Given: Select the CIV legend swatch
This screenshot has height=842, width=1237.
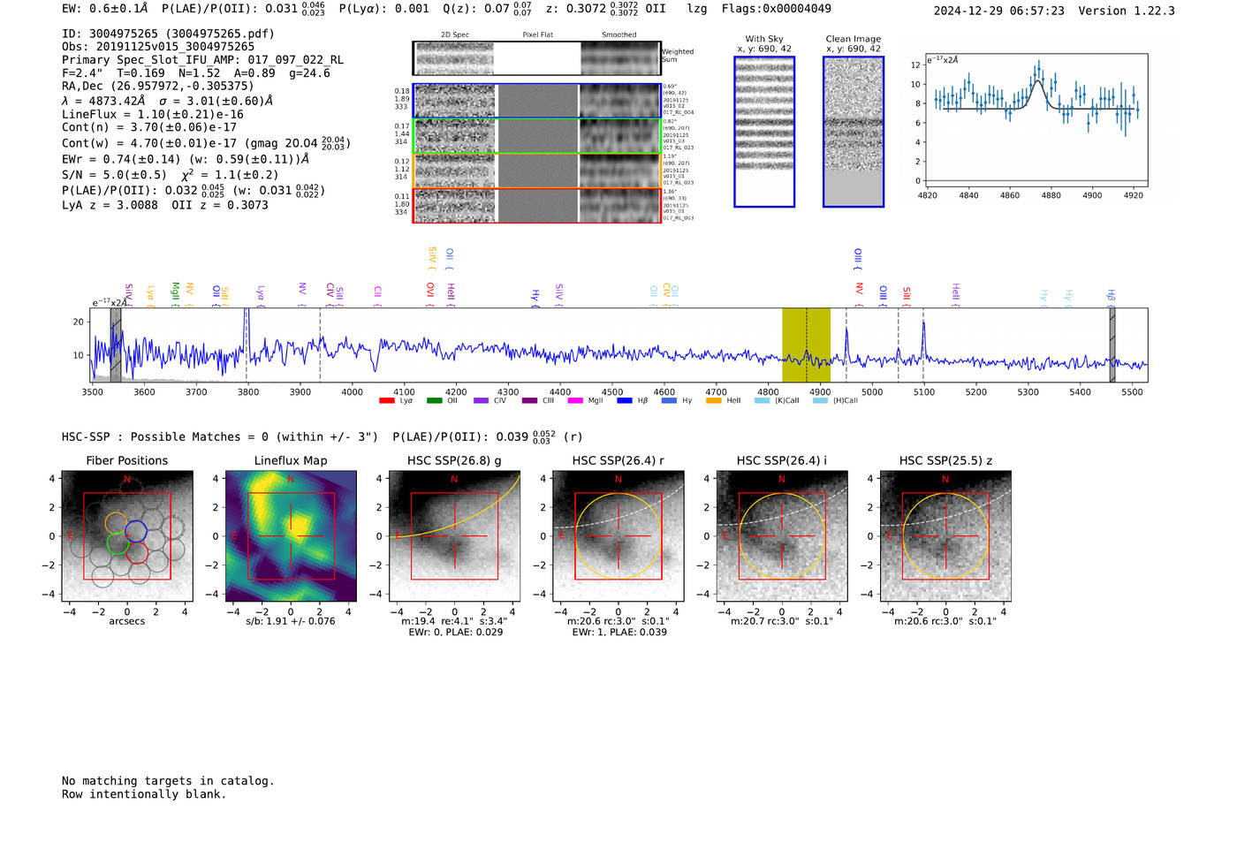Looking at the screenshot, I should click(x=481, y=401).
